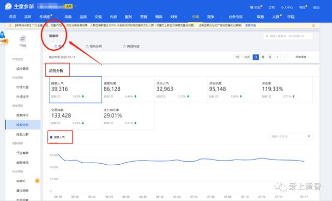The image size is (332, 201).
Task: Go to previous date with left chevron
Action: pos(278,57)
